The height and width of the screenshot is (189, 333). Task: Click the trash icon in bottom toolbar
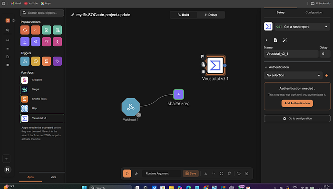(229, 173)
